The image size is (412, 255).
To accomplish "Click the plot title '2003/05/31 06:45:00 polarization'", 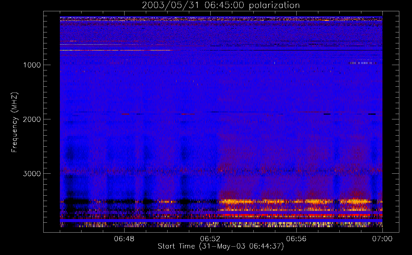I will point(221,5).
